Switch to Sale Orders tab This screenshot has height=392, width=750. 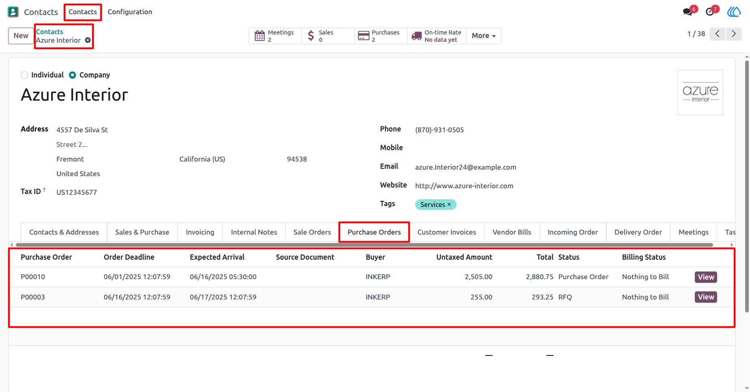[x=312, y=232]
